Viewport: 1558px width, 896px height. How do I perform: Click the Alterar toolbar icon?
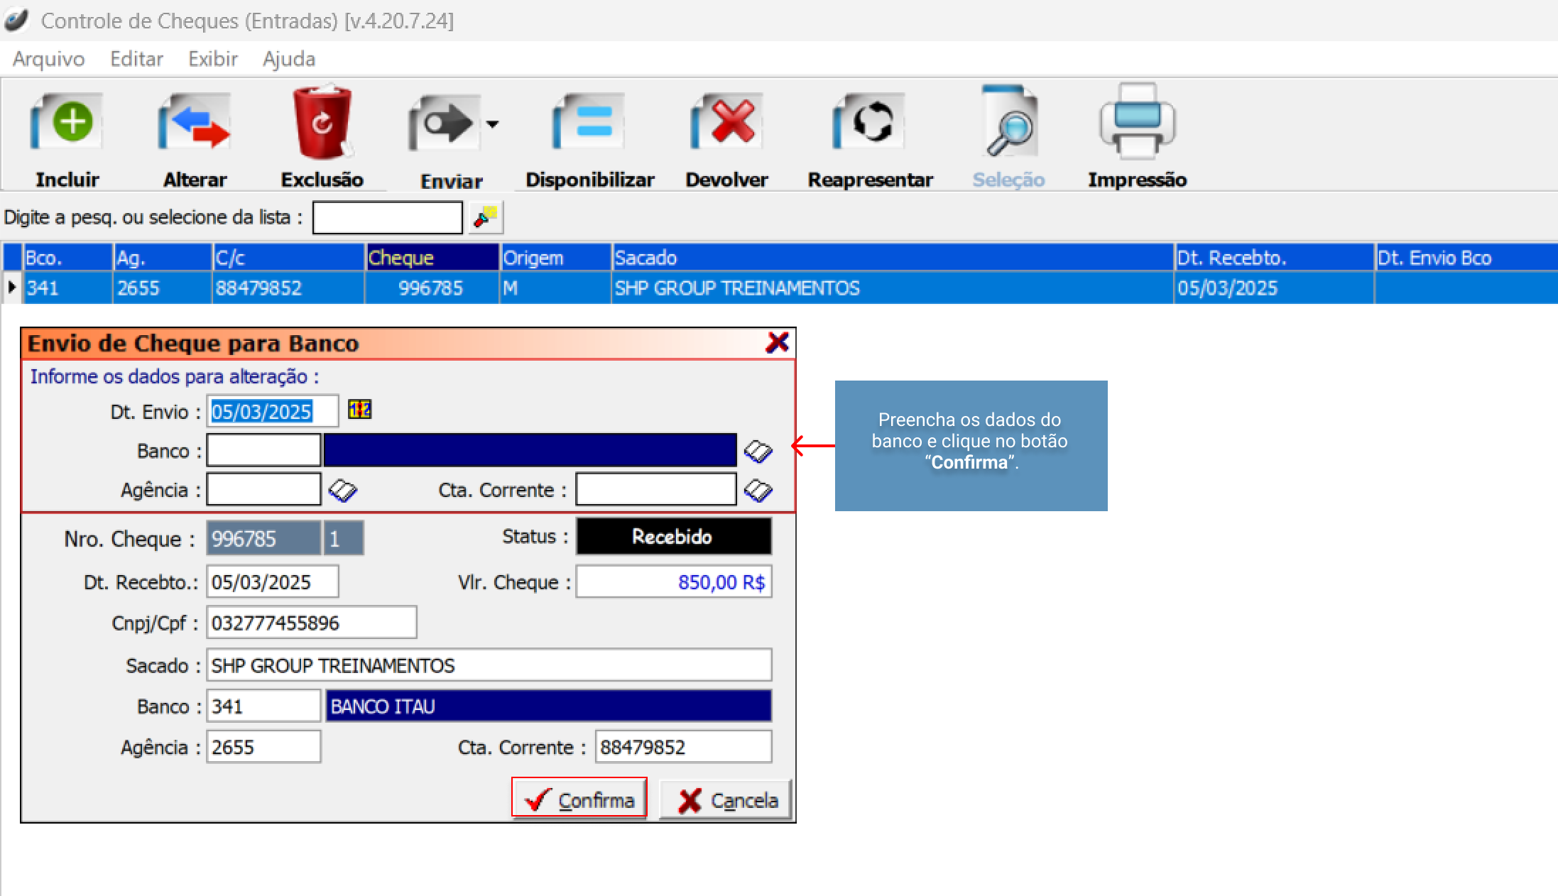pos(194,122)
